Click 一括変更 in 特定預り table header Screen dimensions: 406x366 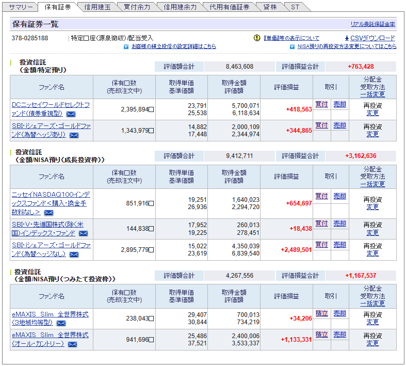point(372,94)
